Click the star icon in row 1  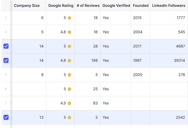pos(69,18)
